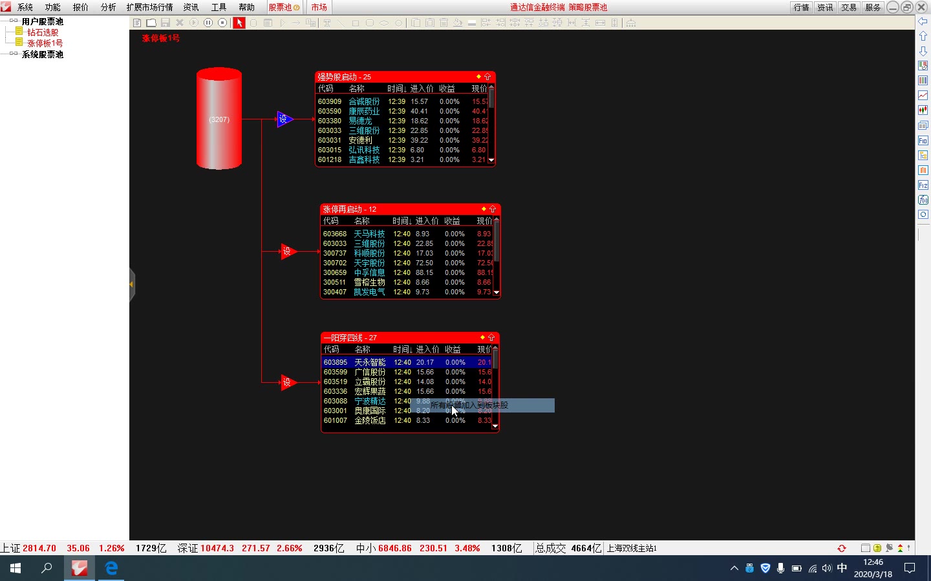Viewport: 931px width, 581px height.
Task: Select stock 601007 金陵饭店 row
Action: pyautogui.click(x=407, y=420)
